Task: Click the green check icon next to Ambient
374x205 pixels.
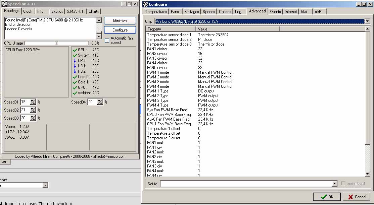Action: point(75,93)
